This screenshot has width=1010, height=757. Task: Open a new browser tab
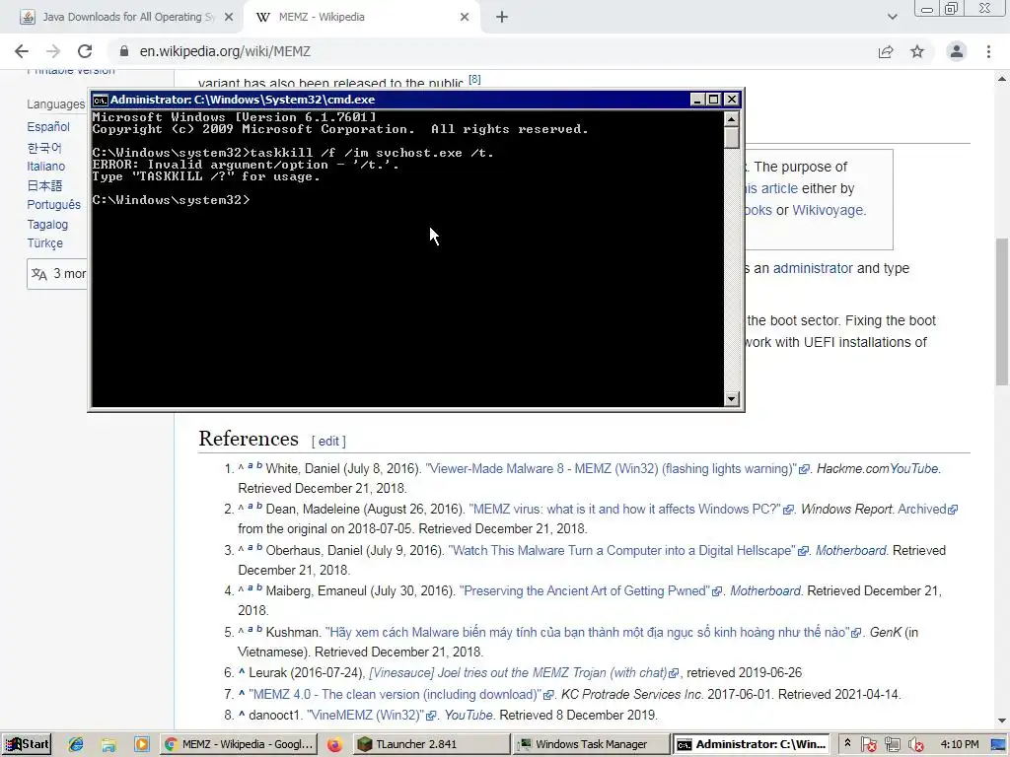tap(502, 18)
